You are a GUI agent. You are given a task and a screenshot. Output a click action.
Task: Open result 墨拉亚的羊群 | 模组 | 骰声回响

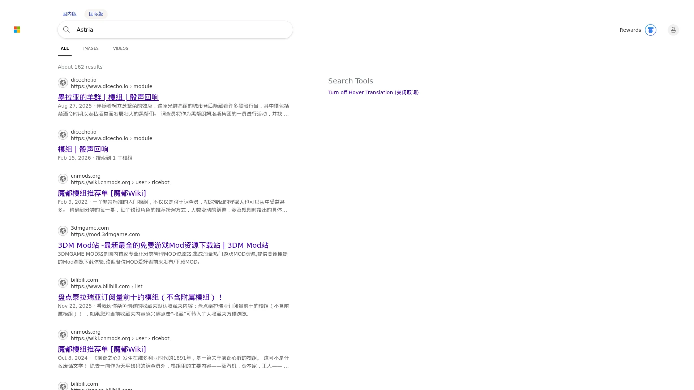click(x=108, y=97)
